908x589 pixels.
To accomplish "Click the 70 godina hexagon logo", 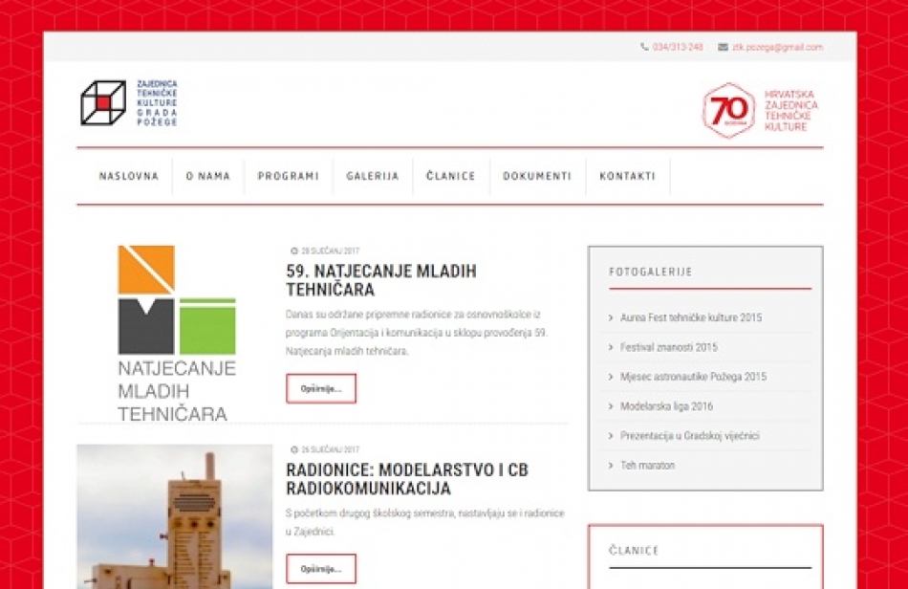I will click(729, 111).
